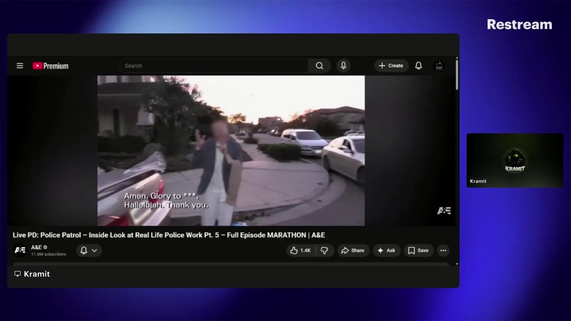Open the YouTube hamburger guide menu
This screenshot has height=321, width=571.
pos(20,66)
